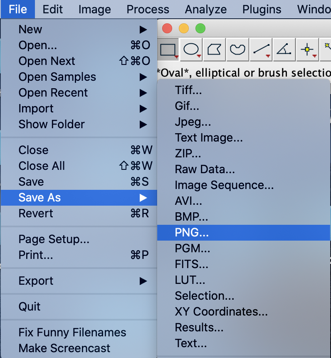
Task: Select the Angle tool
Action: pos(284,50)
